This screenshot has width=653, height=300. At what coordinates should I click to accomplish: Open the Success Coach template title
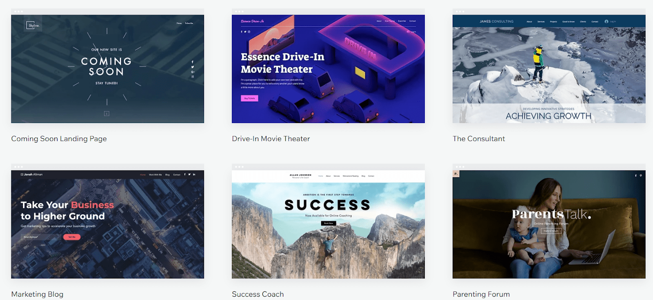coord(258,294)
